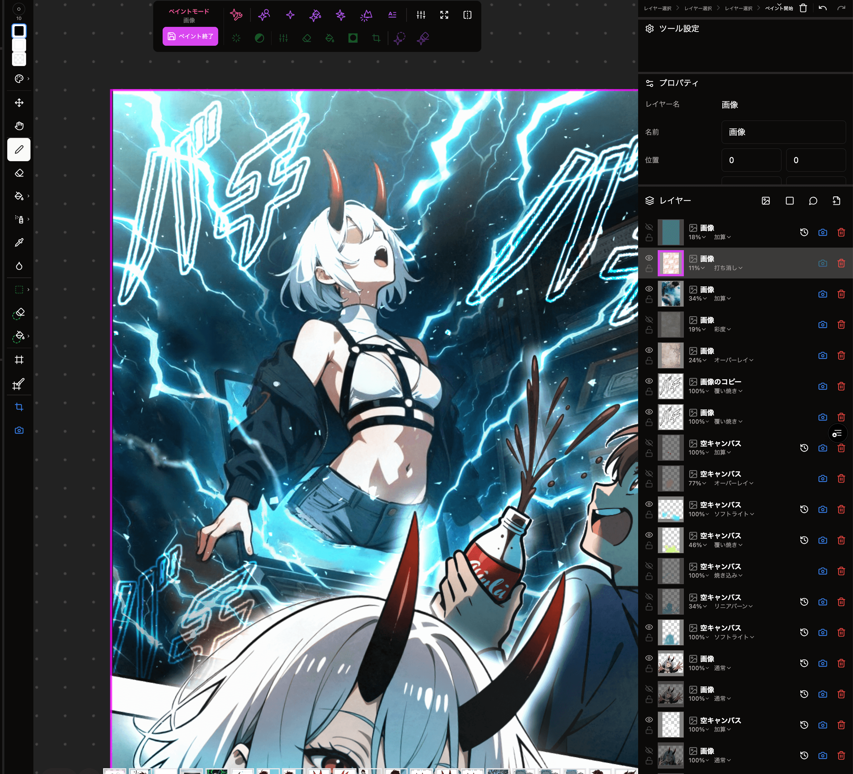Hide the 画像のコピー layer
Viewport: 853px width, 774px height.
pos(649,381)
